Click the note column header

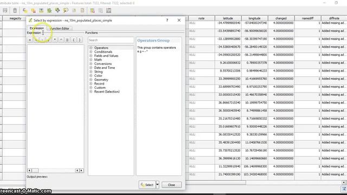click(x=201, y=18)
